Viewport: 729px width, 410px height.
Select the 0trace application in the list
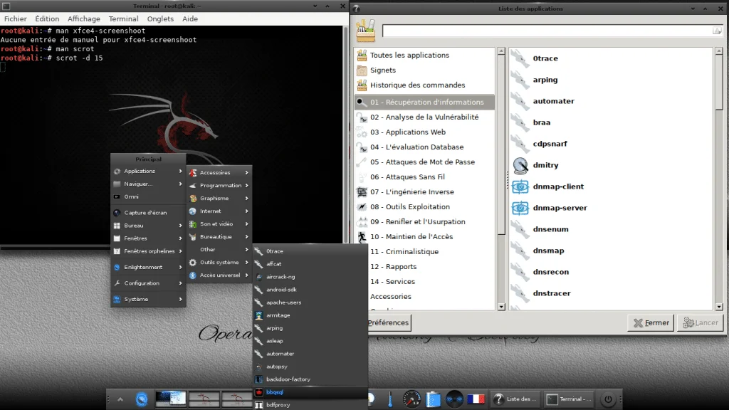[x=611, y=58]
